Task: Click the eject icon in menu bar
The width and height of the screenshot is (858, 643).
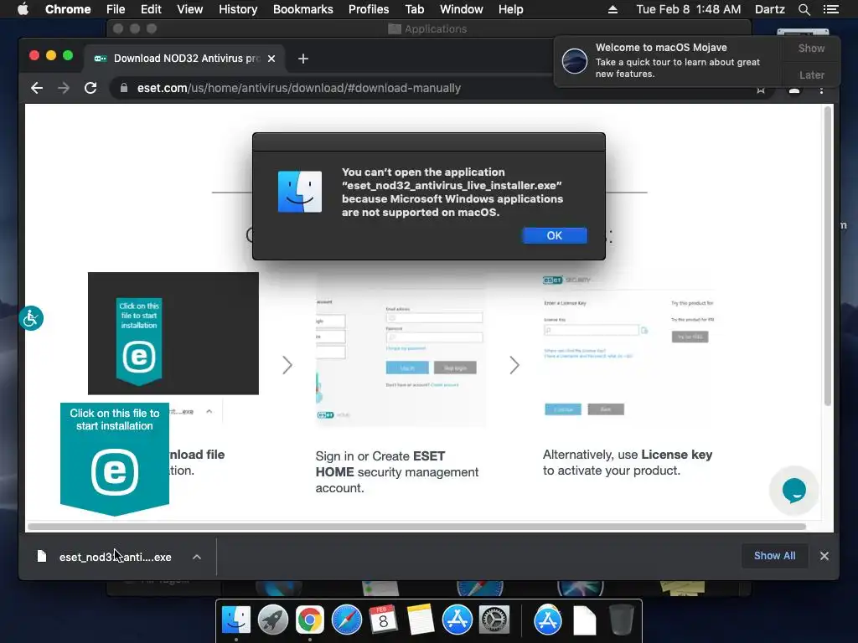Action: [612, 9]
